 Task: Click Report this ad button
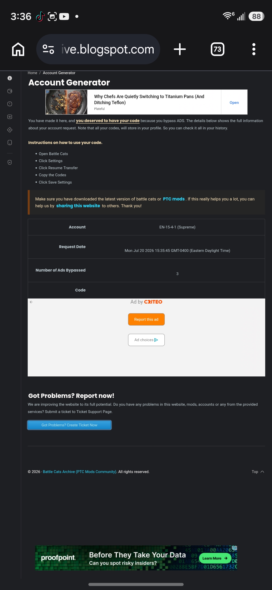(x=146, y=319)
